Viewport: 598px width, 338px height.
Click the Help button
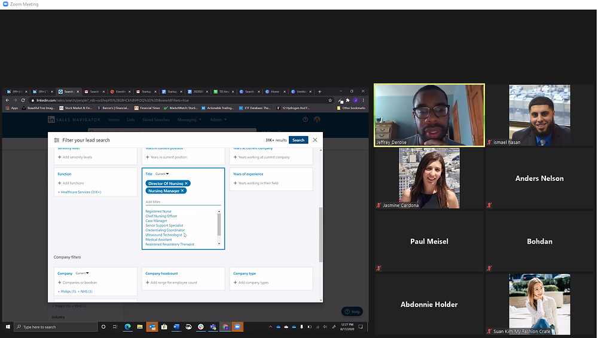[352, 312]
